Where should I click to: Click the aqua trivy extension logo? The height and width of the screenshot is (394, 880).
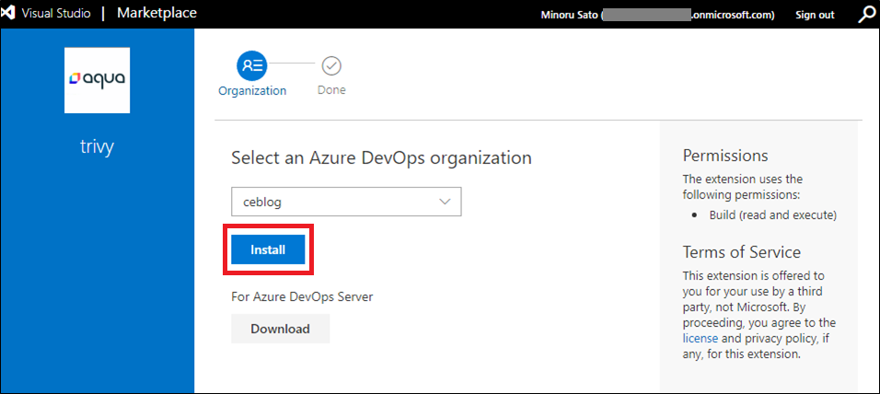click(x=97, y=80)
